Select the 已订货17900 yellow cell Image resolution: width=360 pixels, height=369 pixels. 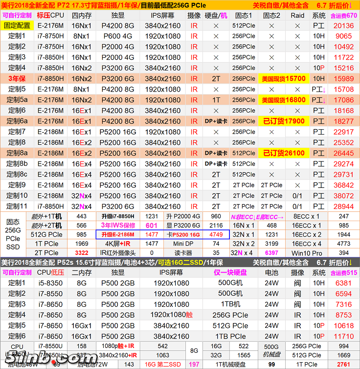pyautogui.click(x=283, y=121)
